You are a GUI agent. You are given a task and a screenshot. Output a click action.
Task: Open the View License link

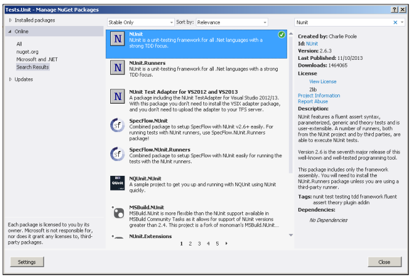323,81
